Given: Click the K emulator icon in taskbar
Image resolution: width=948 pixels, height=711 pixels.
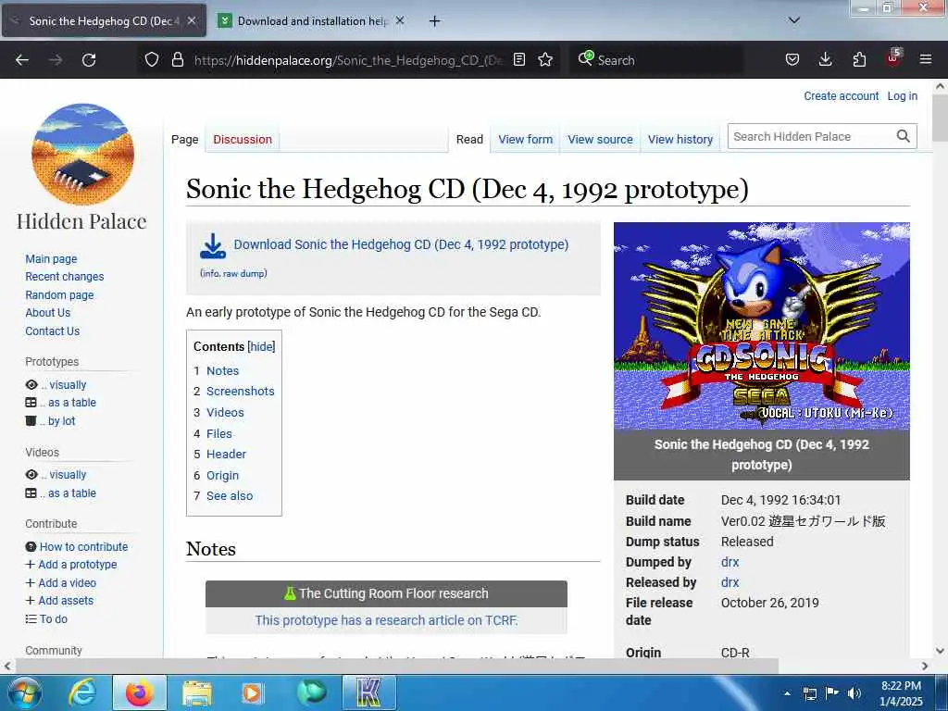Looking at the screenshot, I should [369, 692].
